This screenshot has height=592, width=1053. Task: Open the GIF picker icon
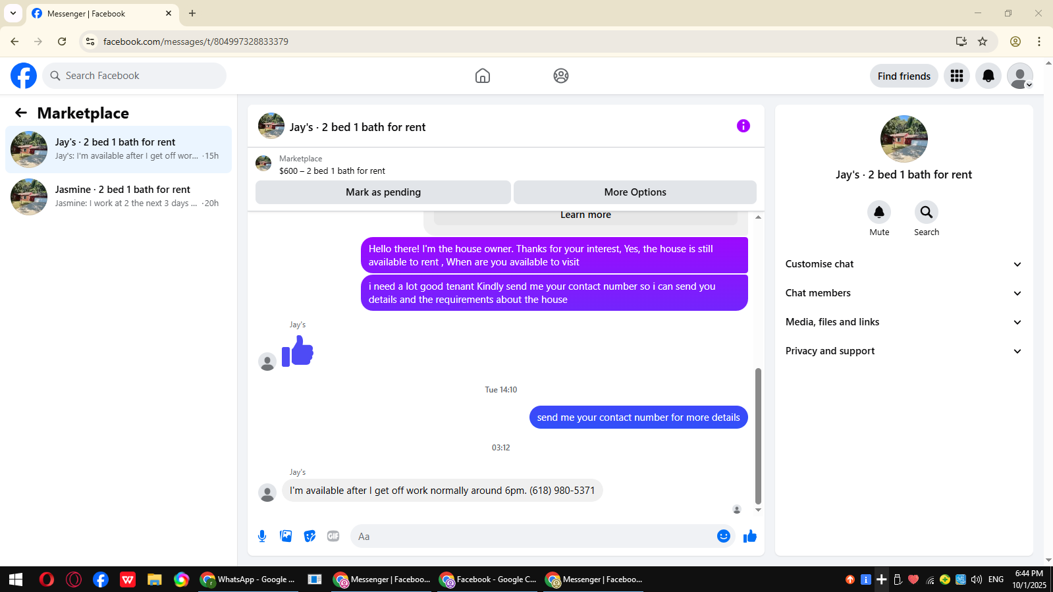pyautogui.click(x=333, y=536)
